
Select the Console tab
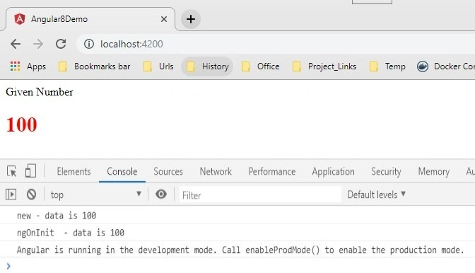tap(122, 171)
